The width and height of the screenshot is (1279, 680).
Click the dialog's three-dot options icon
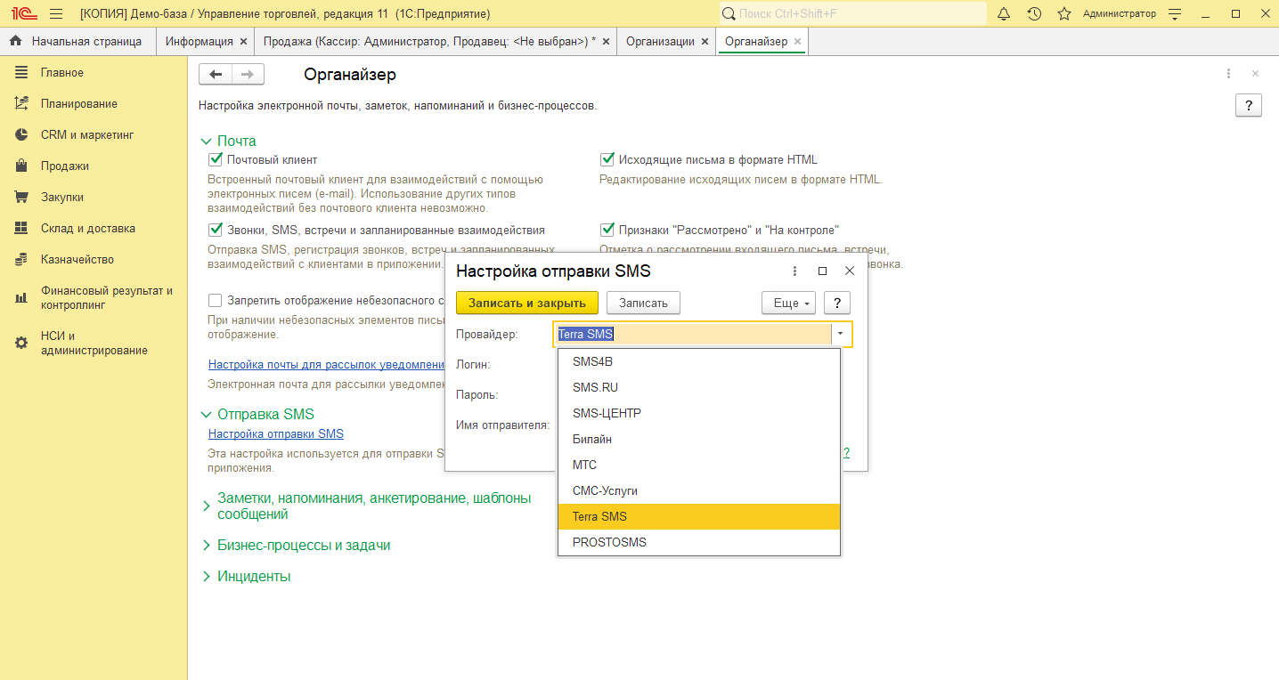795,271
